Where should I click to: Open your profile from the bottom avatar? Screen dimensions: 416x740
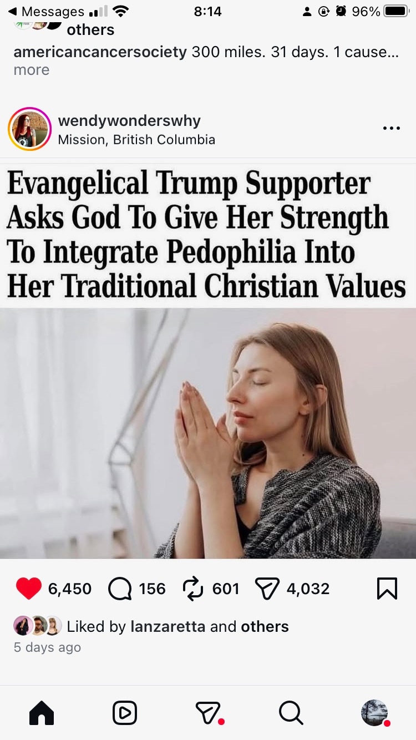click(x=374, y=713)
